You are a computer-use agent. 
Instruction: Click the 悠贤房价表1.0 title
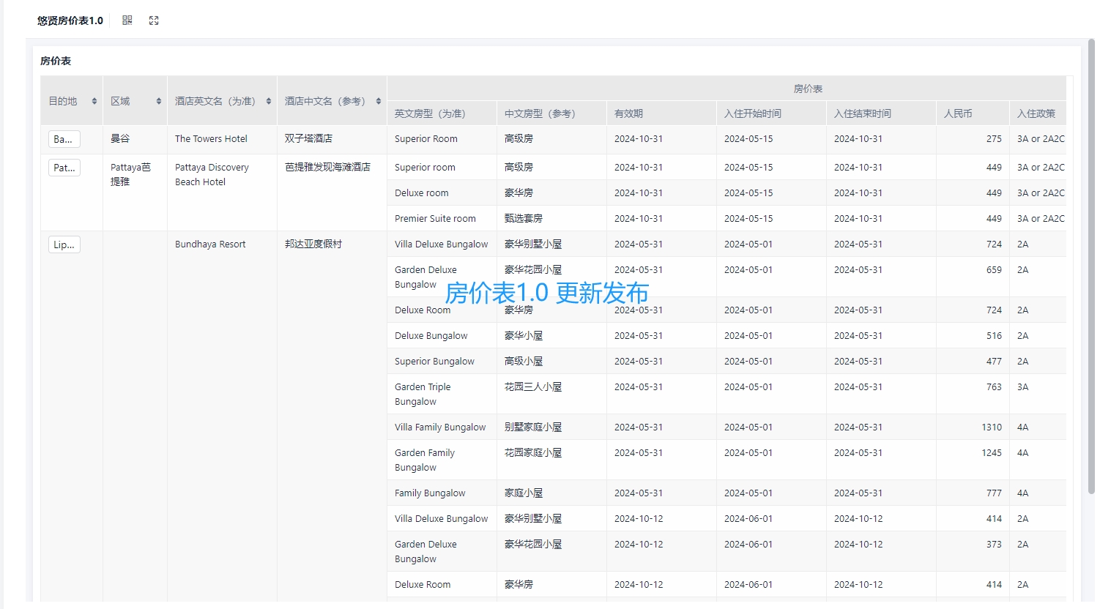tap(68, 20)
